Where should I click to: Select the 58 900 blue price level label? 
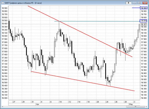point(144,8)
